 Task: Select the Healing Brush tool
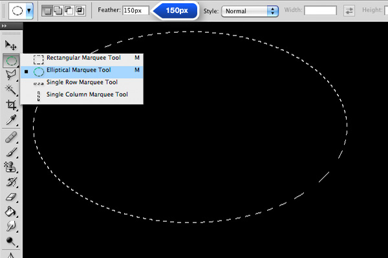pyautogui.click(x=11, y=137)
